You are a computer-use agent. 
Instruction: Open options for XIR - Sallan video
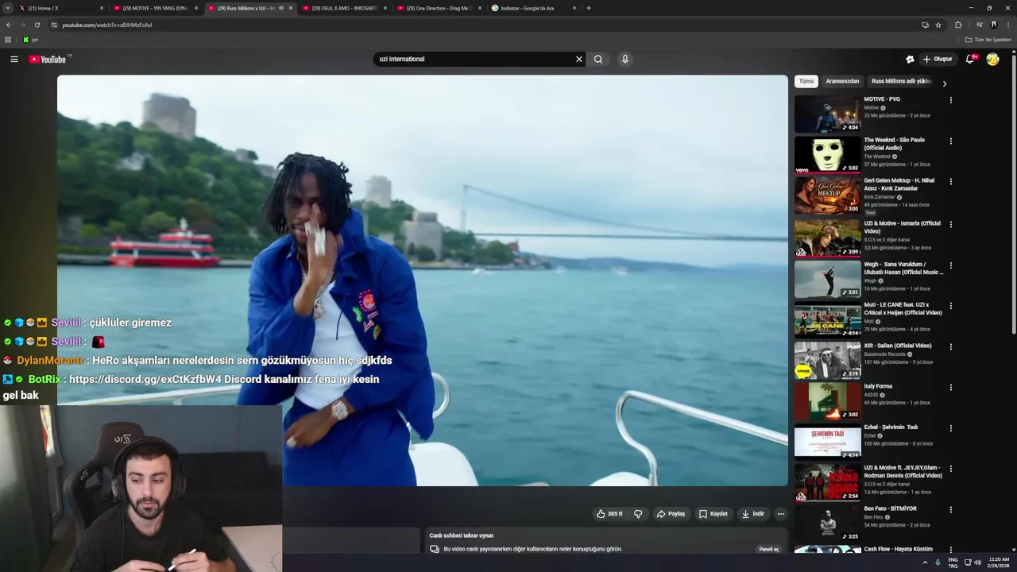pyautogui.click(x=951, y=346)
